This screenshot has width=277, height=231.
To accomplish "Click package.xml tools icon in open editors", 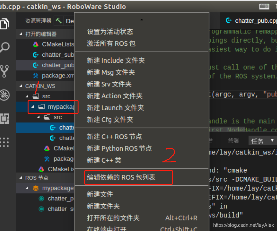I will click(x=36, y=76).
